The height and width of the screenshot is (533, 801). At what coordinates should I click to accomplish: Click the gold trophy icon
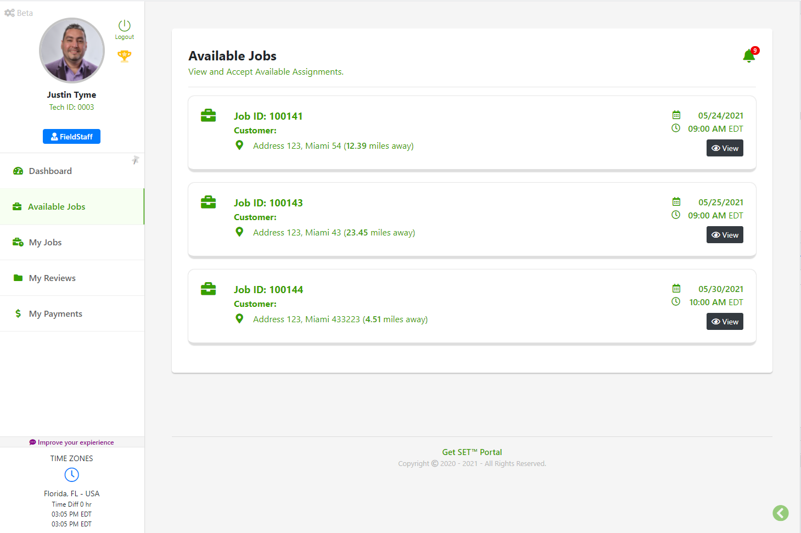pos(125,56)
